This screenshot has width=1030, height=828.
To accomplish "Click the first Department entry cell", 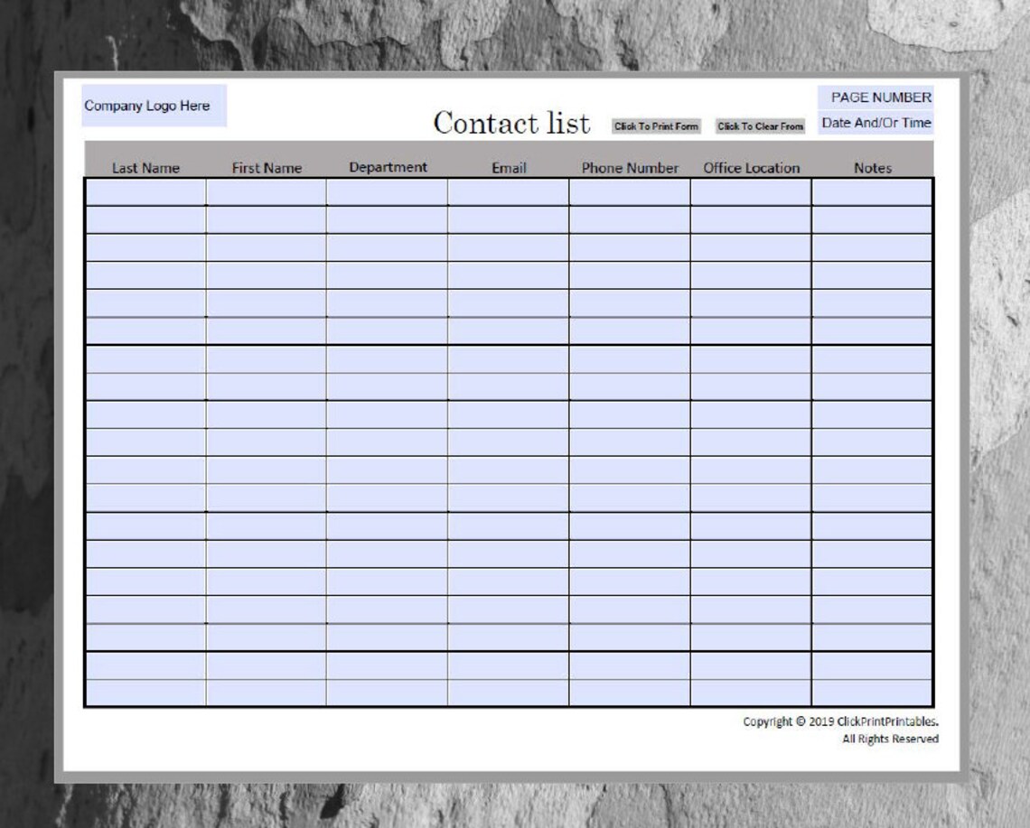I will point(389,191).
